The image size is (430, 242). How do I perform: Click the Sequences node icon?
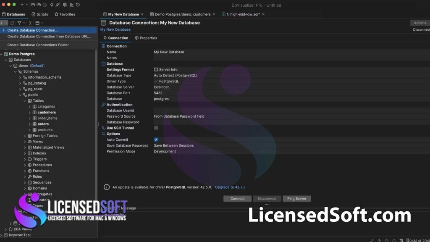(30, 182)
